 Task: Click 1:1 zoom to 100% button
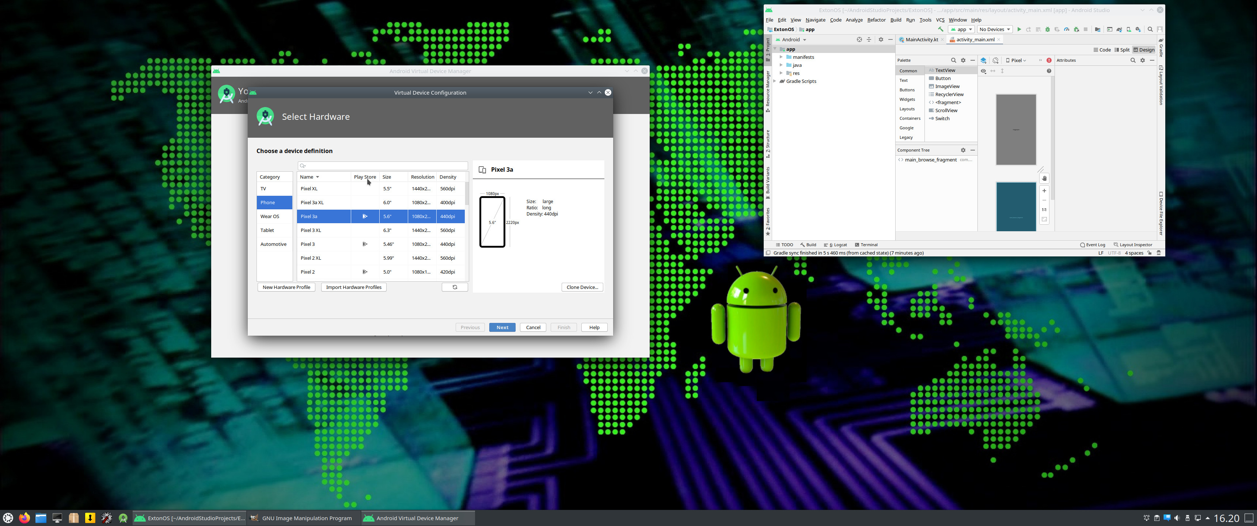pos(1044,210)
